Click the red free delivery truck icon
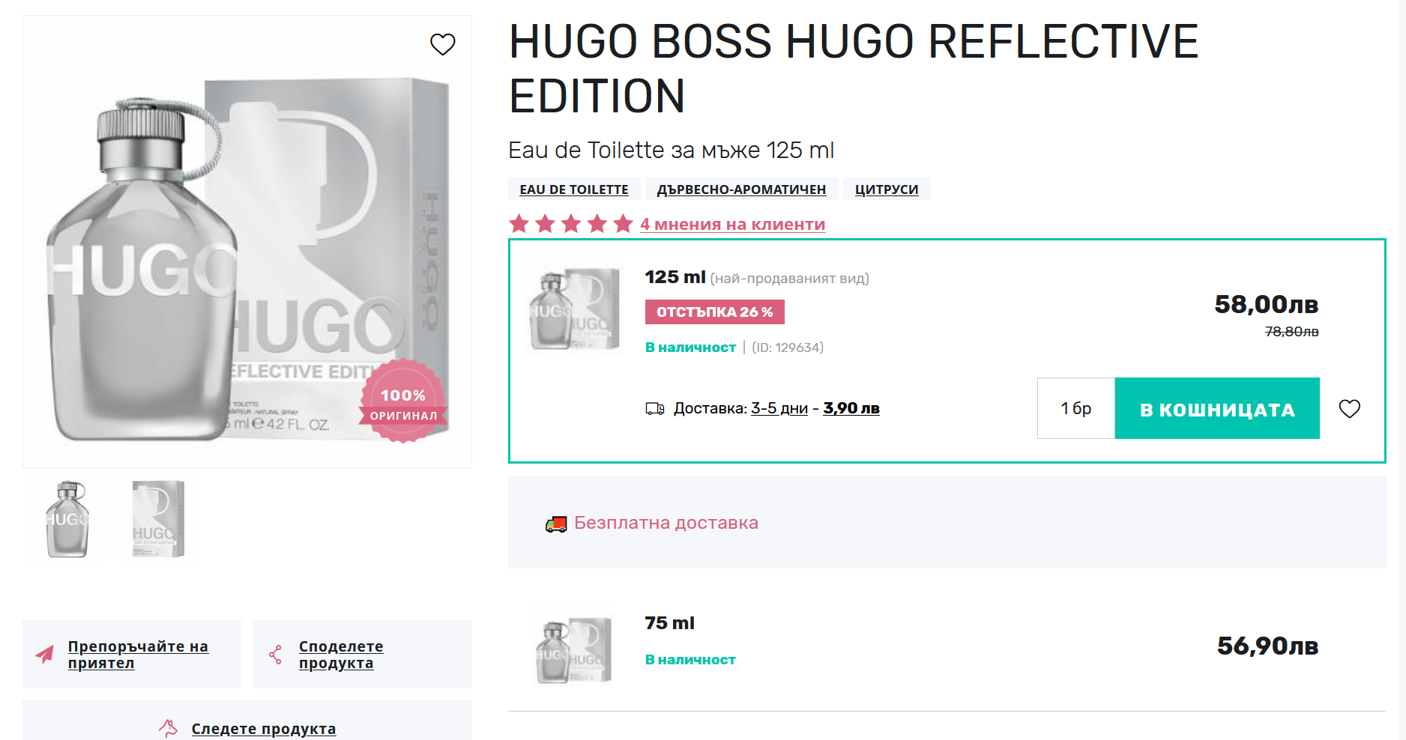This screenshot has width=1406, height=740. (x=556, y=524)
